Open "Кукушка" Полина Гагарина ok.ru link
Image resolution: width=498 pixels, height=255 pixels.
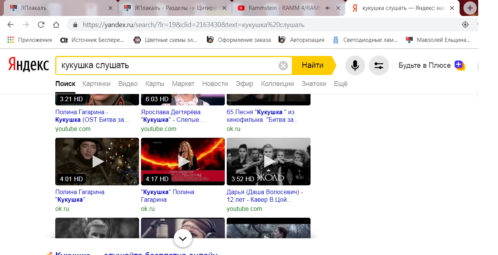click(168, 196)
